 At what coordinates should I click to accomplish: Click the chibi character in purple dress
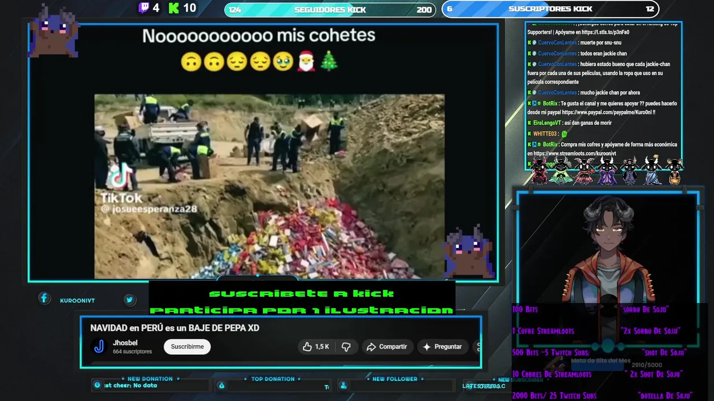pyautogui.click(x=607, y=170)
